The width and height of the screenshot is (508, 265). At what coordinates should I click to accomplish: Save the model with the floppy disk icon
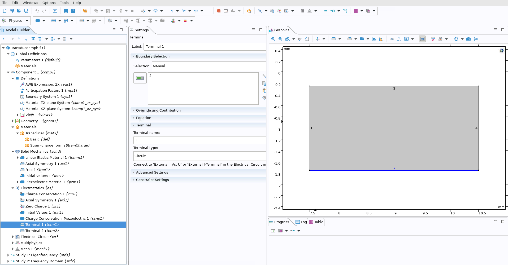tap(26, 11)
